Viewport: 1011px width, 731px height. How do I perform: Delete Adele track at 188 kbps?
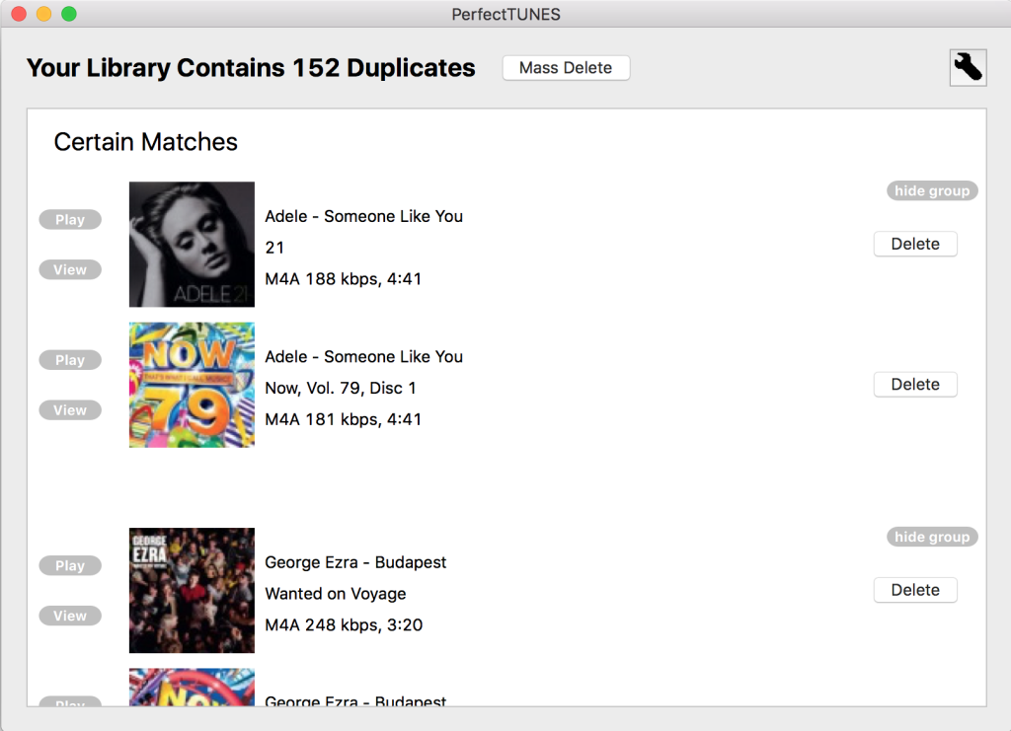915,244
